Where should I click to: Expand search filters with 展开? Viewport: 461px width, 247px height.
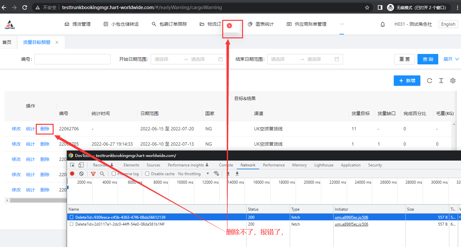pyautogui.click(x=451, y=59)
